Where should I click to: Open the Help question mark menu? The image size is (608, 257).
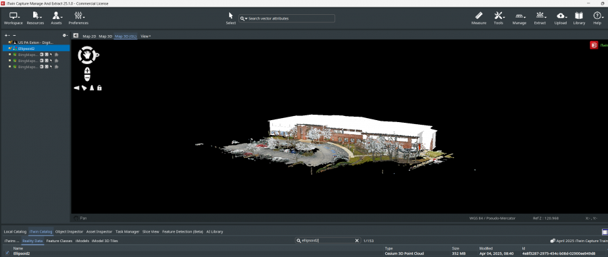(597, 18)
